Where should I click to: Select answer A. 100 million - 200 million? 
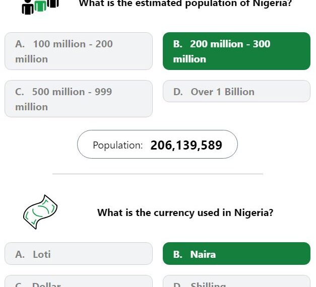(x=79, y=51)
